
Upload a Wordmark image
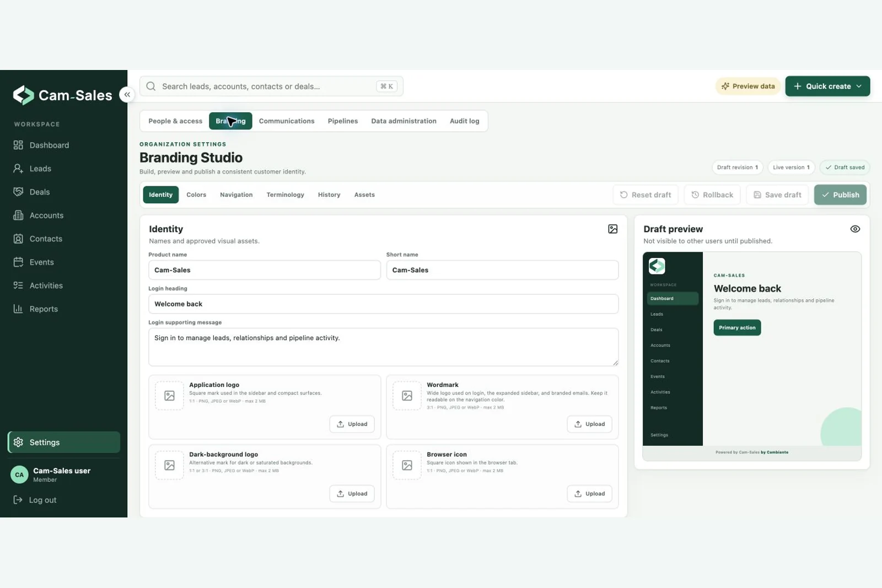pos(589,424)
